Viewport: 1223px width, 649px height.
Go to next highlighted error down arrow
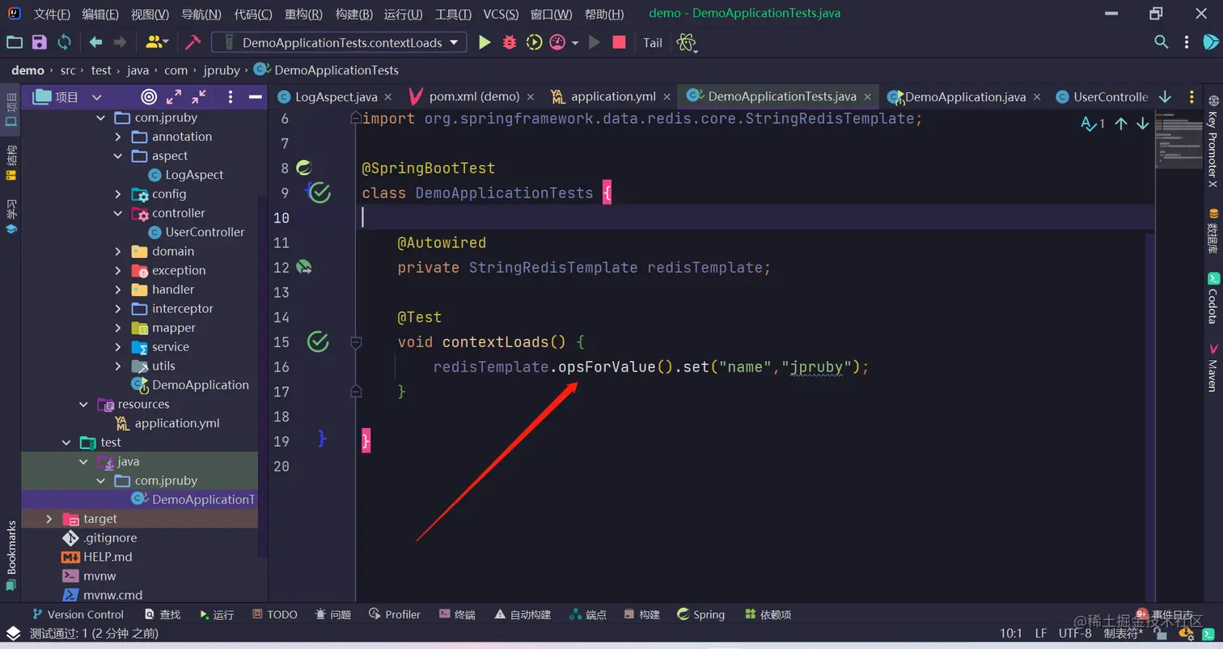pyautogui.click(x=1143, y=124)
